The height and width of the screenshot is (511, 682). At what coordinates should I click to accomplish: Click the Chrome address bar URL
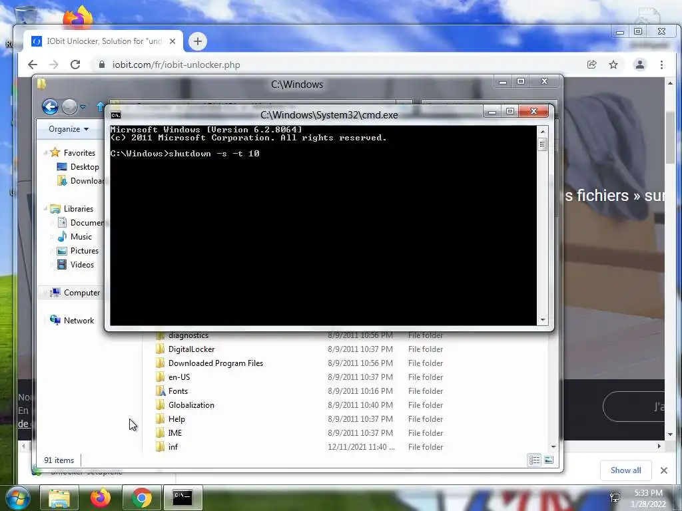coord(176,65)
